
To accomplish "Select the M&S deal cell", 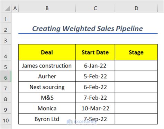I will (x=47, y=98).
